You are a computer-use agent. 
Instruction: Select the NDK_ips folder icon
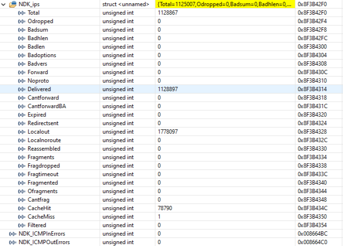[x=13, y=4]
